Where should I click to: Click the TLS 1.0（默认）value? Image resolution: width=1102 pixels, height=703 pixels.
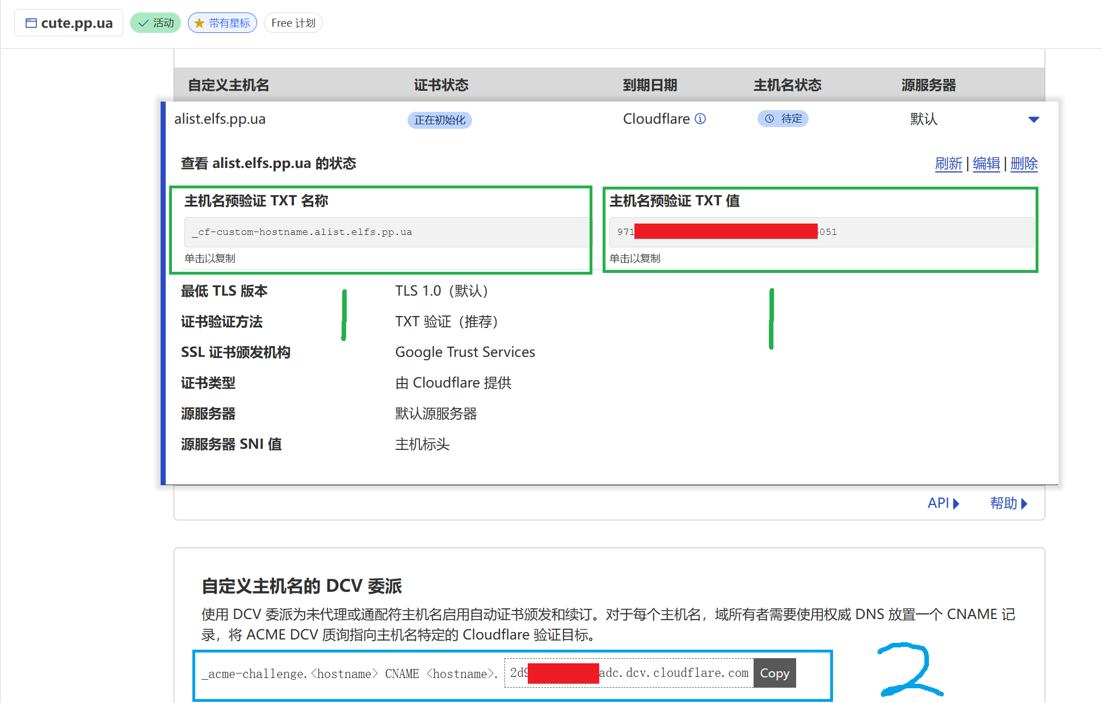point(443,291)
